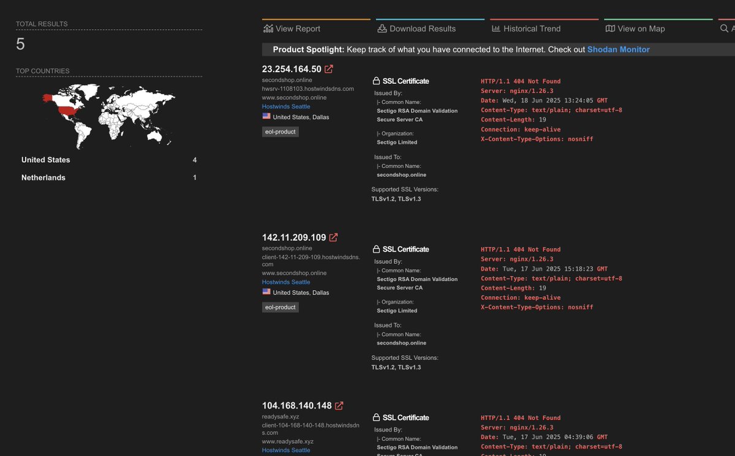Image resolution: width=735 pixels, height=456 pixels.
Task: Open IP address 23.254.164.50
Action: 292,69
